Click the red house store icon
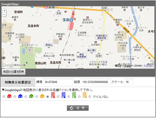Image resolution: width=156 pixels, height=118 pixels. [9, 96]
